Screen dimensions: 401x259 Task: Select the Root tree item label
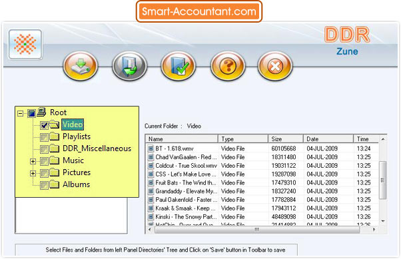click(x=58, y=113)
